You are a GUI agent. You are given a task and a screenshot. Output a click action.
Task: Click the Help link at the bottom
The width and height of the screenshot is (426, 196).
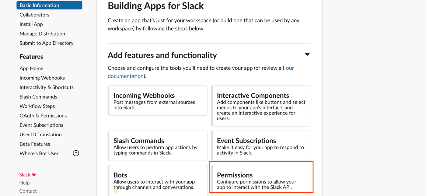pos(24,183)
